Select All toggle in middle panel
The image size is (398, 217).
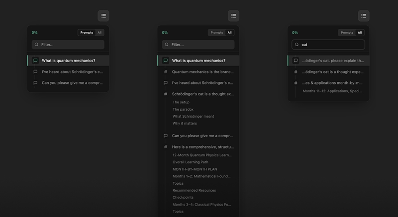(229, 32)
